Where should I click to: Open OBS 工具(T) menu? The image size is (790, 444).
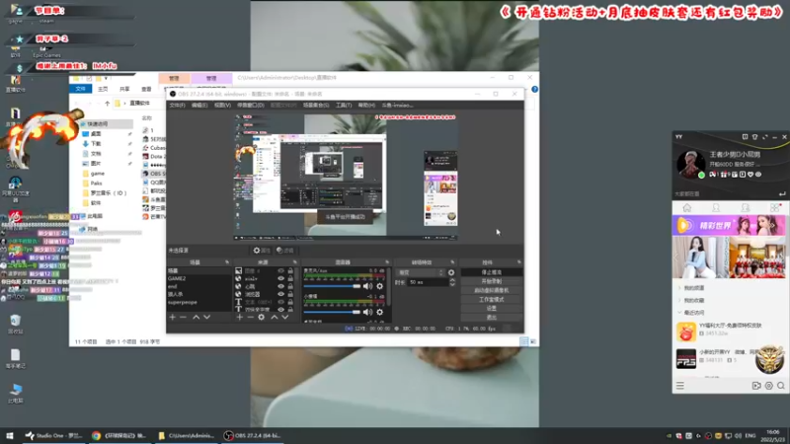(x=344, y=106)
